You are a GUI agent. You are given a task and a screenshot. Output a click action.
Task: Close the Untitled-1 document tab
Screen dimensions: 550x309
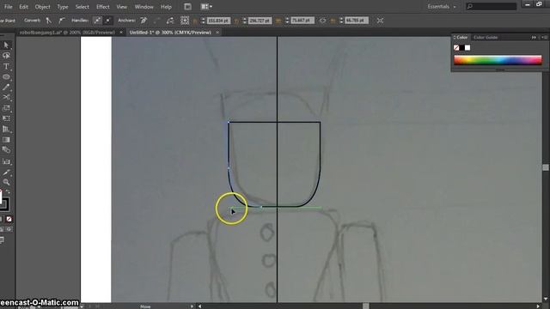tap(217, 33)
